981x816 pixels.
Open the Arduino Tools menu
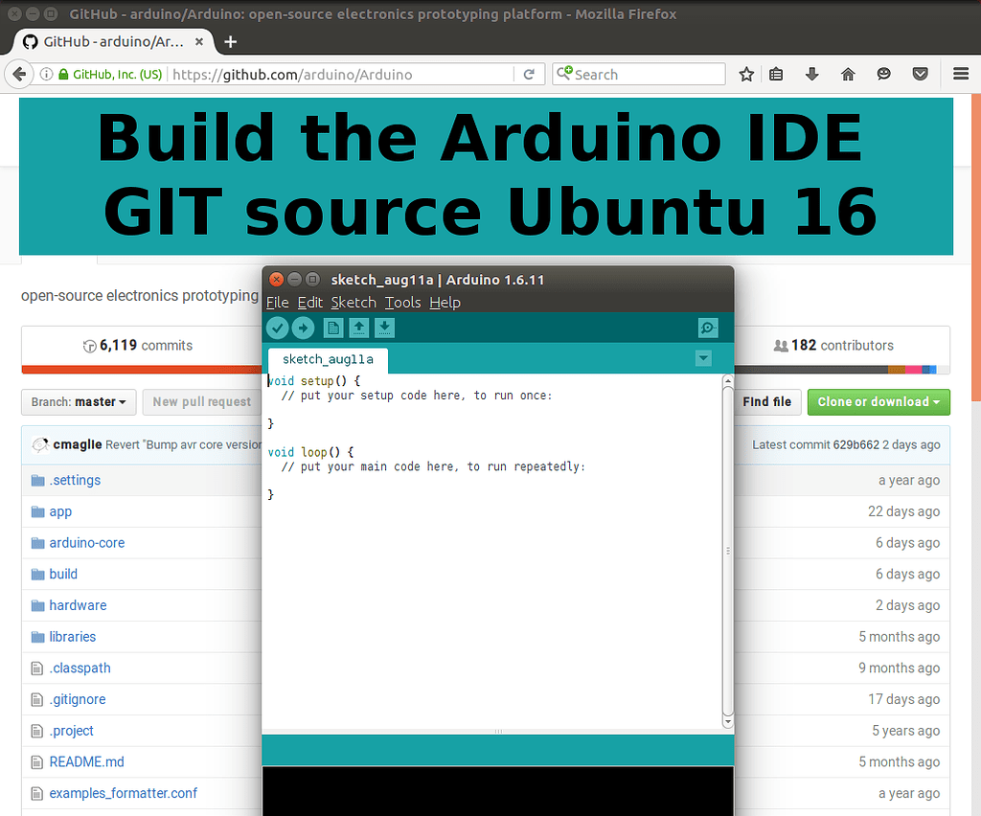click(402, 303)
